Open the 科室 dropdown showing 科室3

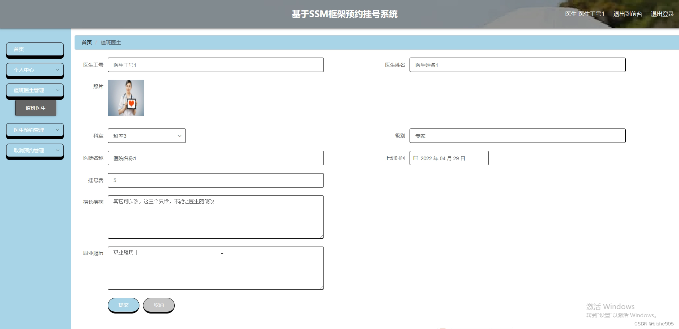tap(146, 136)
